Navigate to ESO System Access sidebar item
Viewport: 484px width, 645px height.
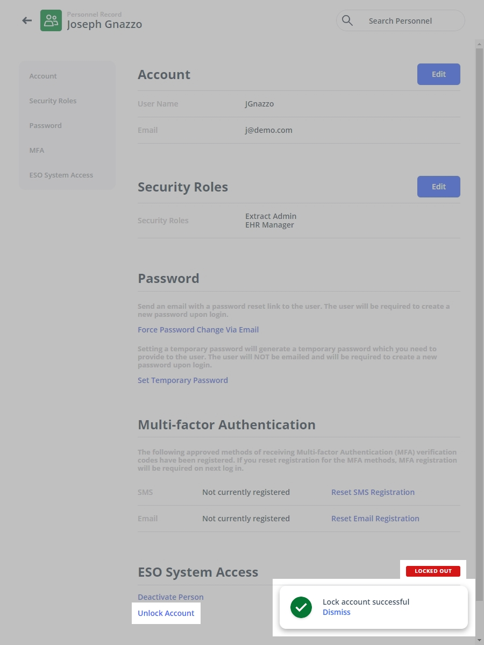click(x=61, y=175)
